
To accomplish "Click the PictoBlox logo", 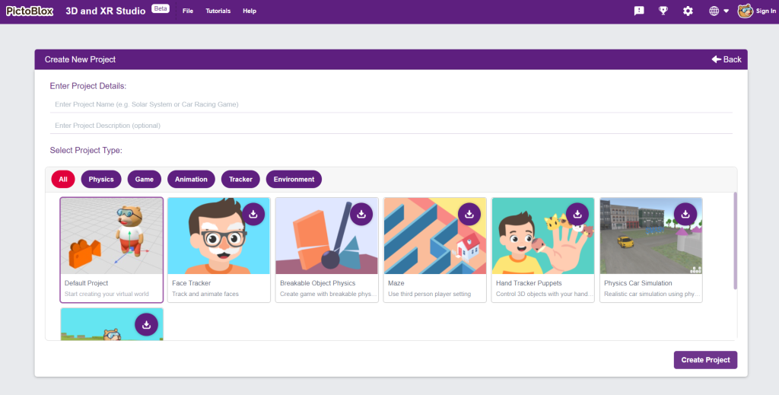I will (x=30, y=11).
